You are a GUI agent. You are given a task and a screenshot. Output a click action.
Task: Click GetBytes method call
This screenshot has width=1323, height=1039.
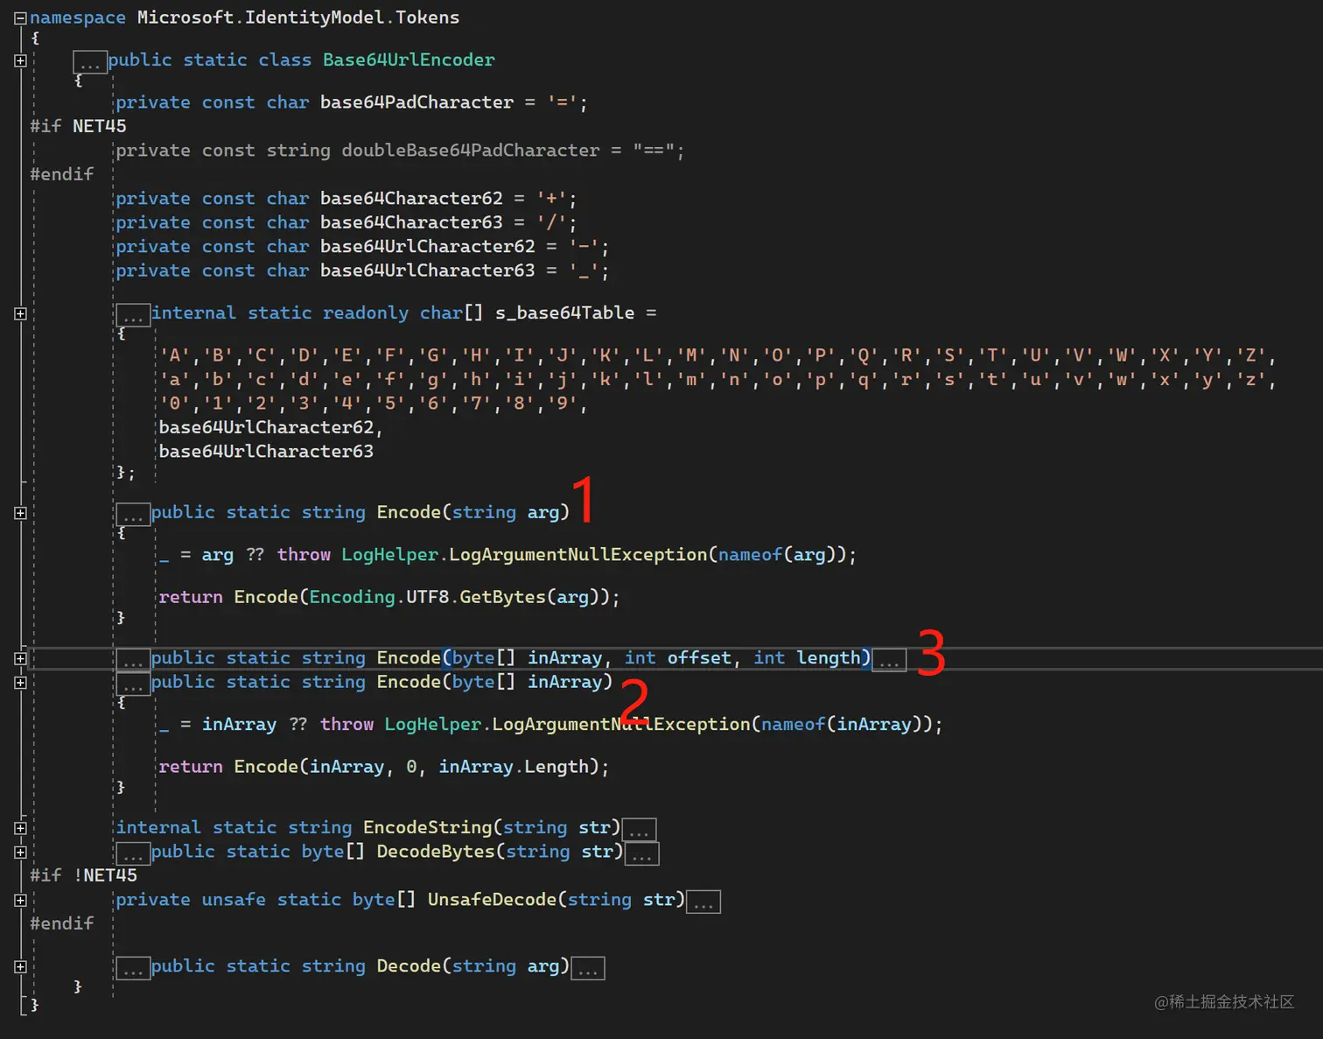(x=502, y=597)
